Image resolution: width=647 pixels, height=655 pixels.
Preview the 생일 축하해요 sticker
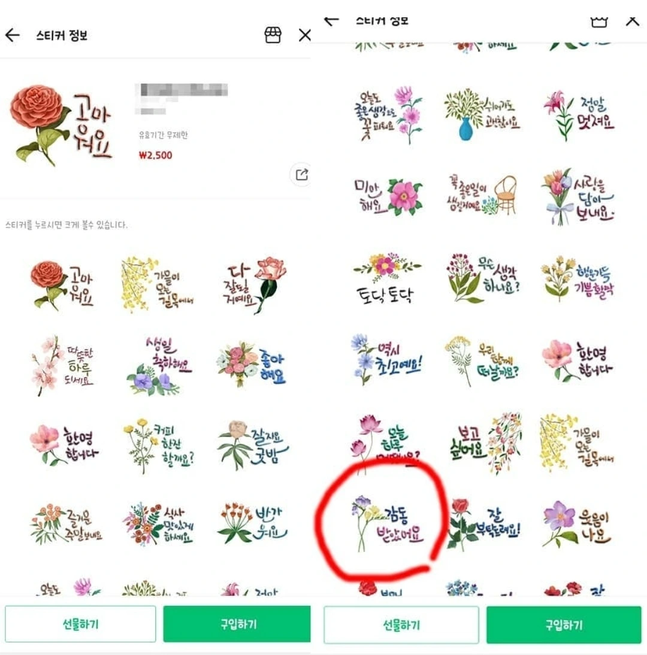[159, 366]
